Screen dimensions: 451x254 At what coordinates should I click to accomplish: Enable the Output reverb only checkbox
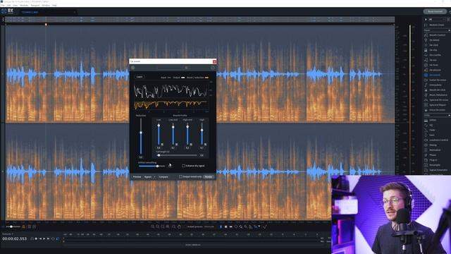[180, 177]
